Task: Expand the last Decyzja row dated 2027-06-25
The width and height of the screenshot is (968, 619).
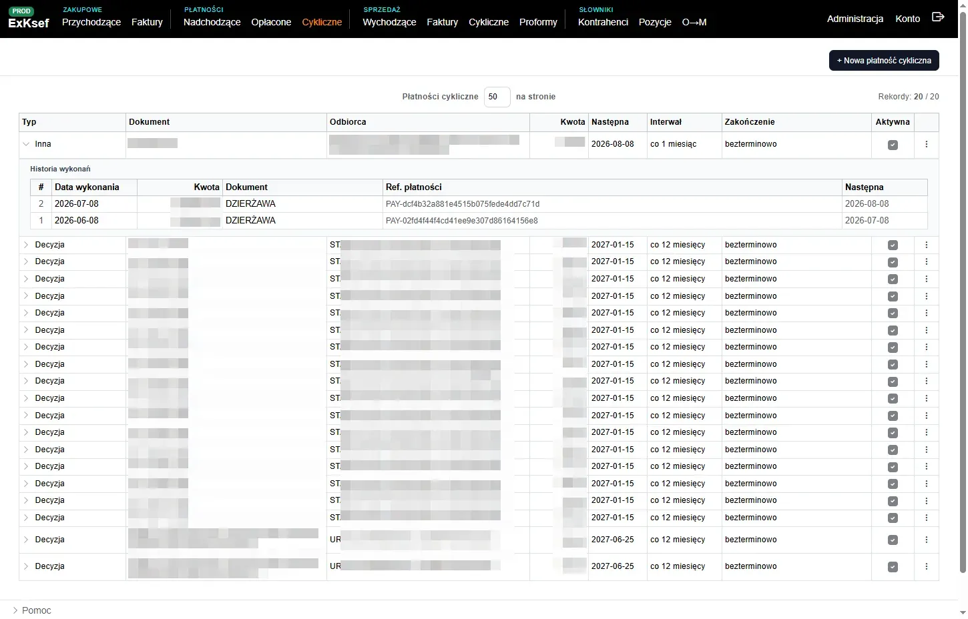Action: (26, 566)
